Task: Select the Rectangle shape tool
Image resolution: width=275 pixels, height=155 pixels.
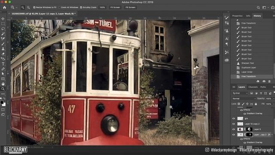Action: (3, 79)
